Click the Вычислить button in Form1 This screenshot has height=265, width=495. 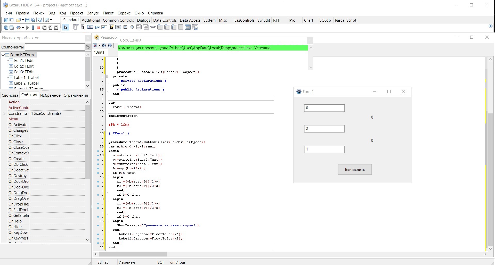pyautogui.click(x=355, y=169)
